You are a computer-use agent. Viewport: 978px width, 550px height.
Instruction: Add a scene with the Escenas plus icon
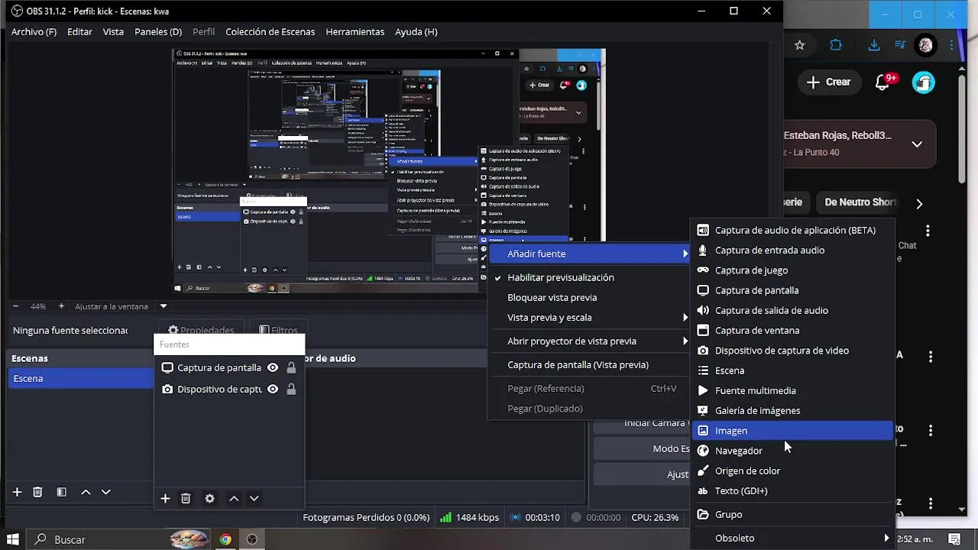click(17, 492)
